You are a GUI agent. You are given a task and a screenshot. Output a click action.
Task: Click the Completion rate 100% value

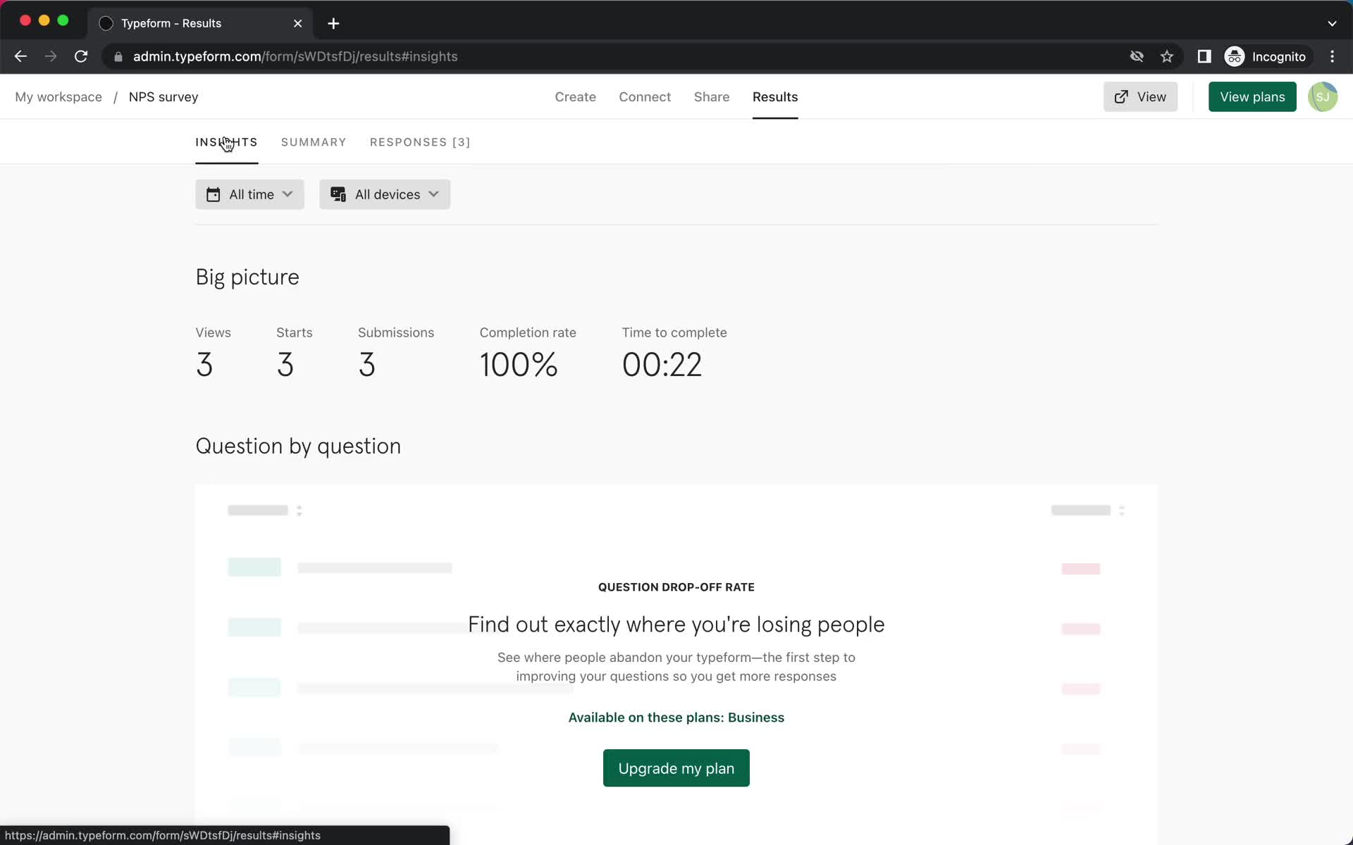tap(519, 365)
